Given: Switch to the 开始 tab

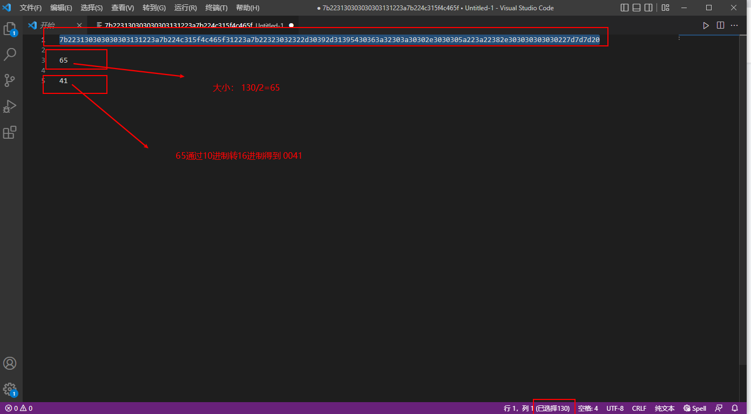Looking at the screenshot, I should point(47,25).
